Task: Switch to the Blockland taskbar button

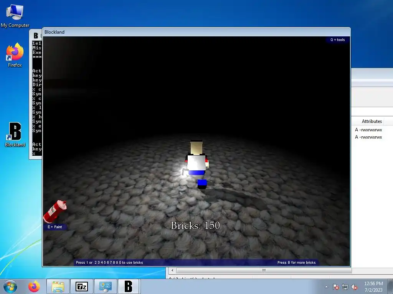Action: tap(128, 286)
